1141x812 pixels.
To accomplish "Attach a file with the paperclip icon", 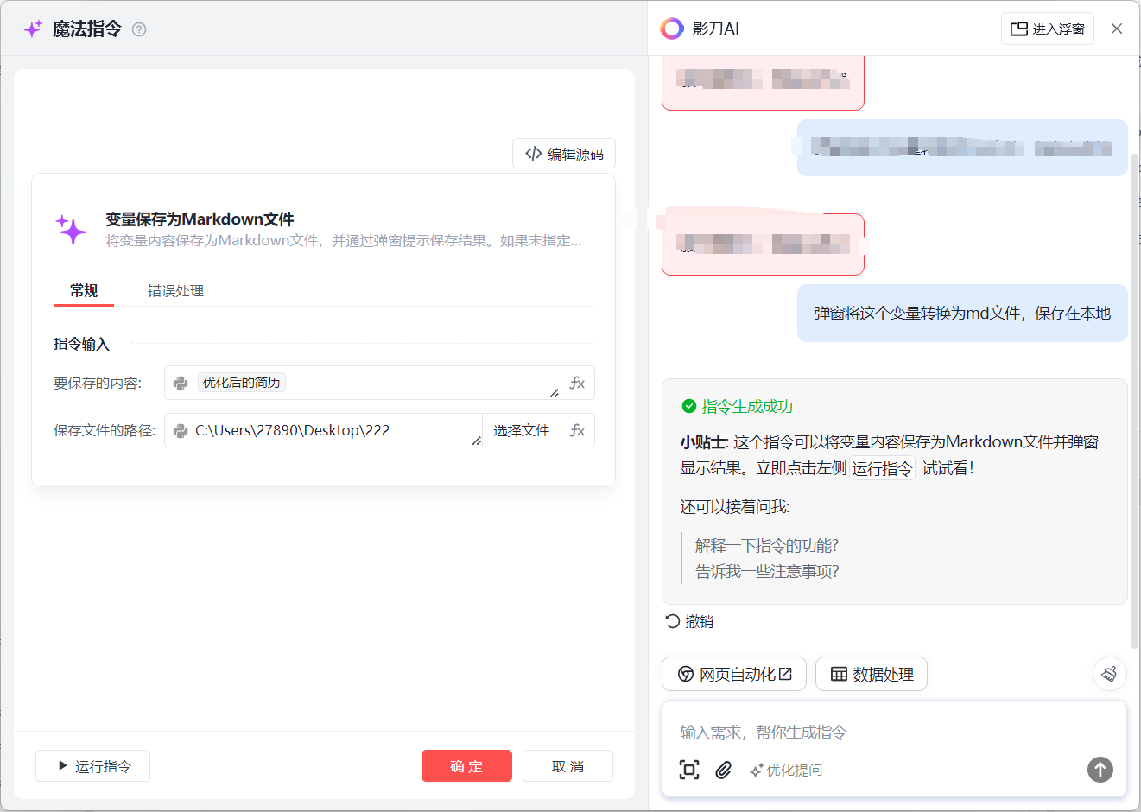I will pos(724,770).
